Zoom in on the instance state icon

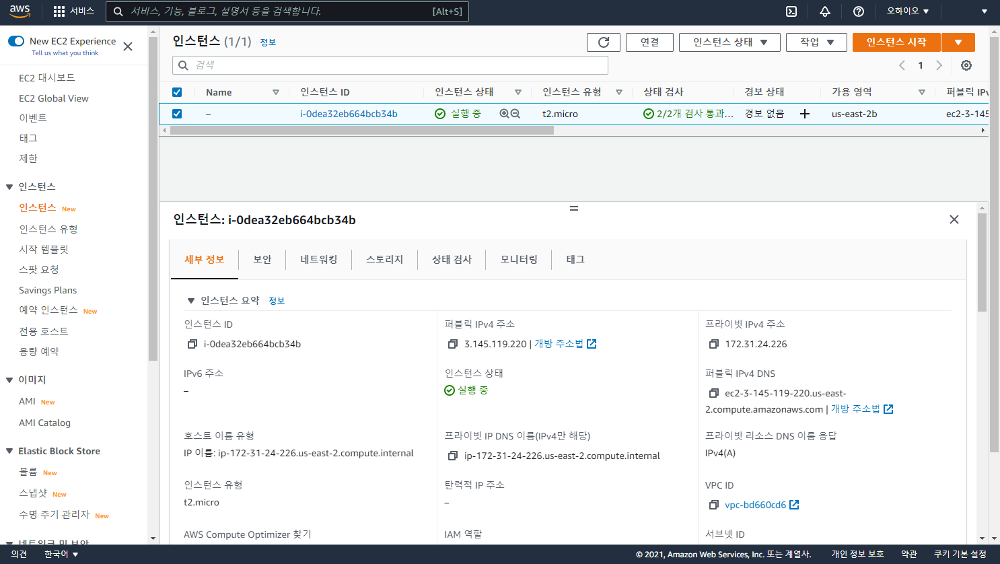coord(504,114)
